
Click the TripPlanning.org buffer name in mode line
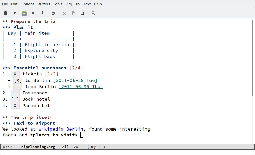point(37,147)
